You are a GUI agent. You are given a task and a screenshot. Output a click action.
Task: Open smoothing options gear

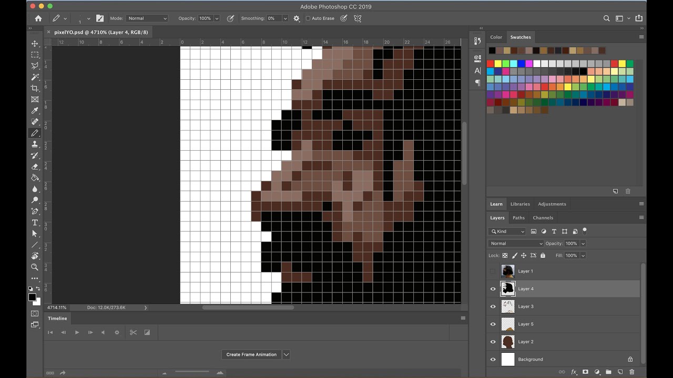(x=297, y=18)
